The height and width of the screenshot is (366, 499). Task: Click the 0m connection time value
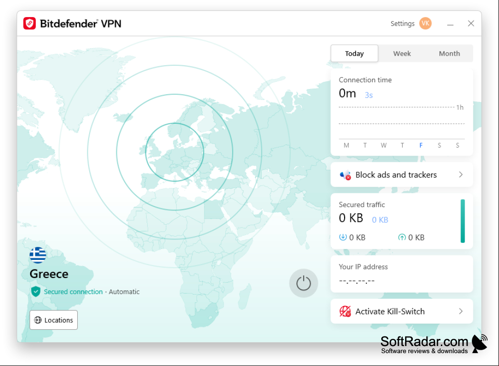tap(347, 93)
